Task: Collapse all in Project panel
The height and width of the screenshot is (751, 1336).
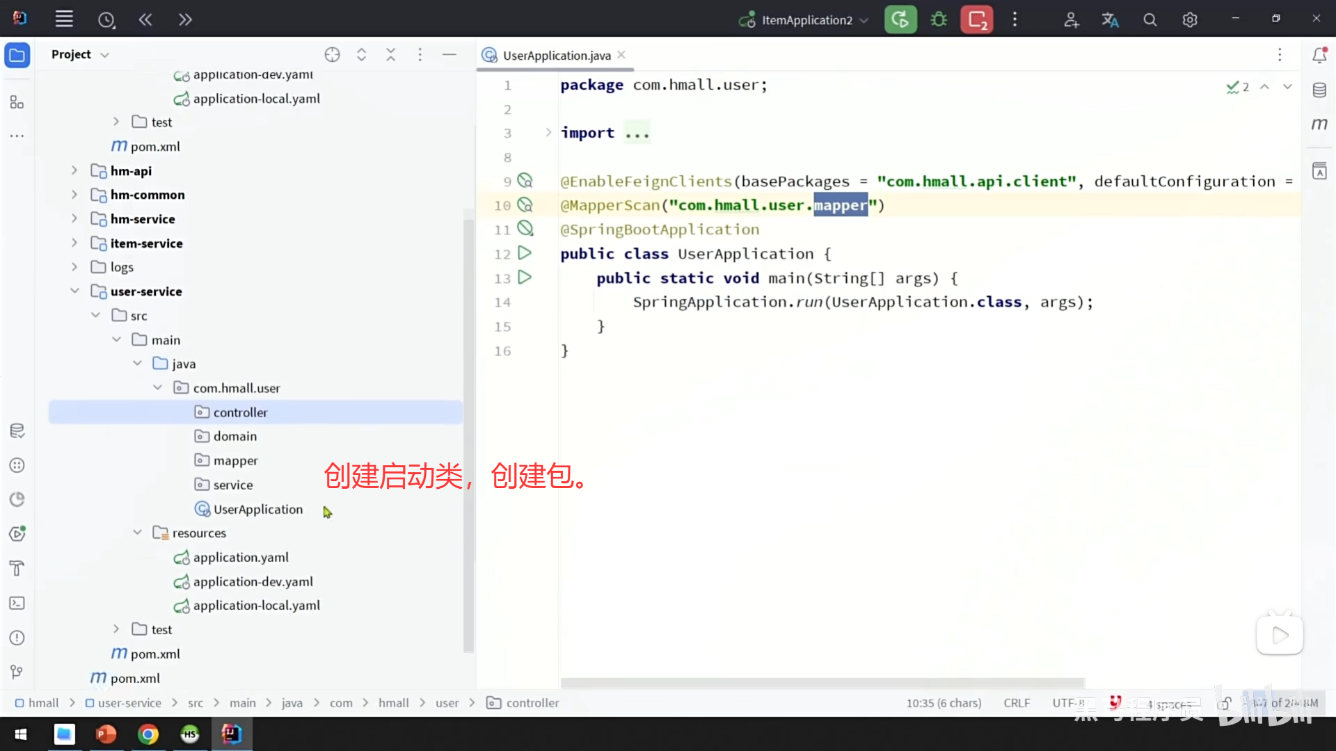Action: coord(390,54)
